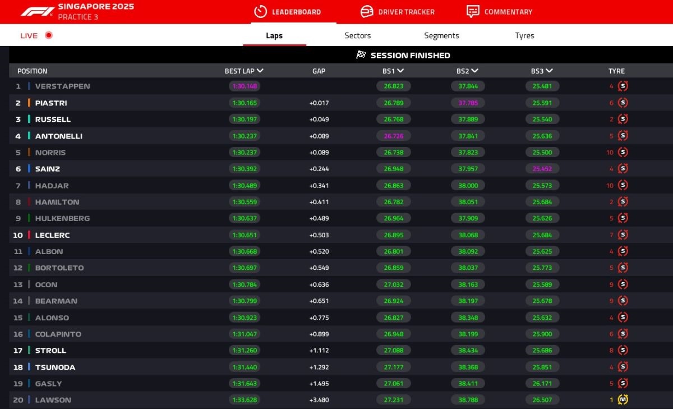Click Lawson's medium tyre icon
Screen dimensions: 673x409
click(x=623, y=400)
